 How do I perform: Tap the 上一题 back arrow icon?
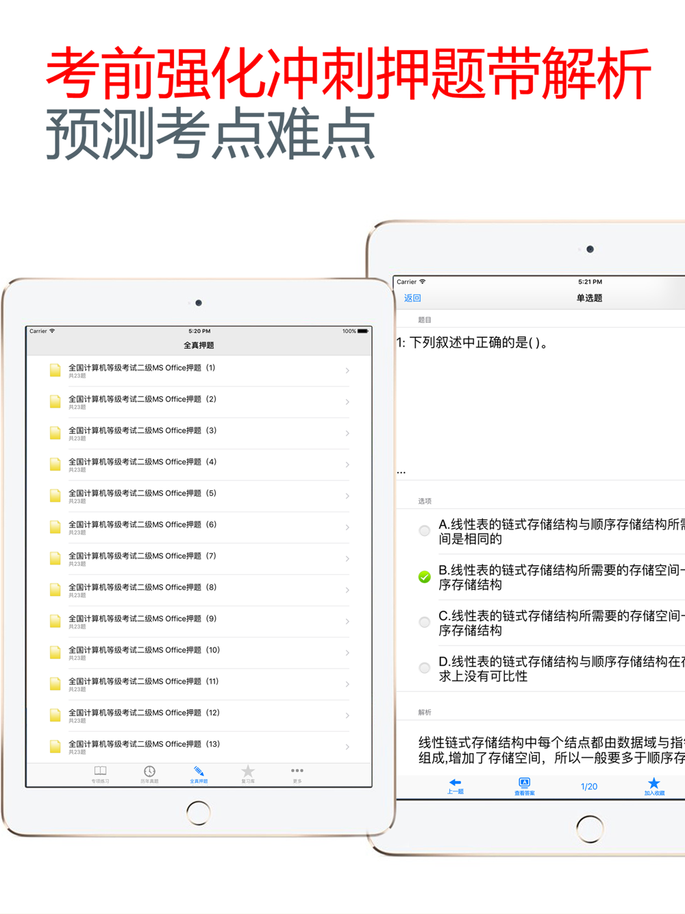[455, 782]
